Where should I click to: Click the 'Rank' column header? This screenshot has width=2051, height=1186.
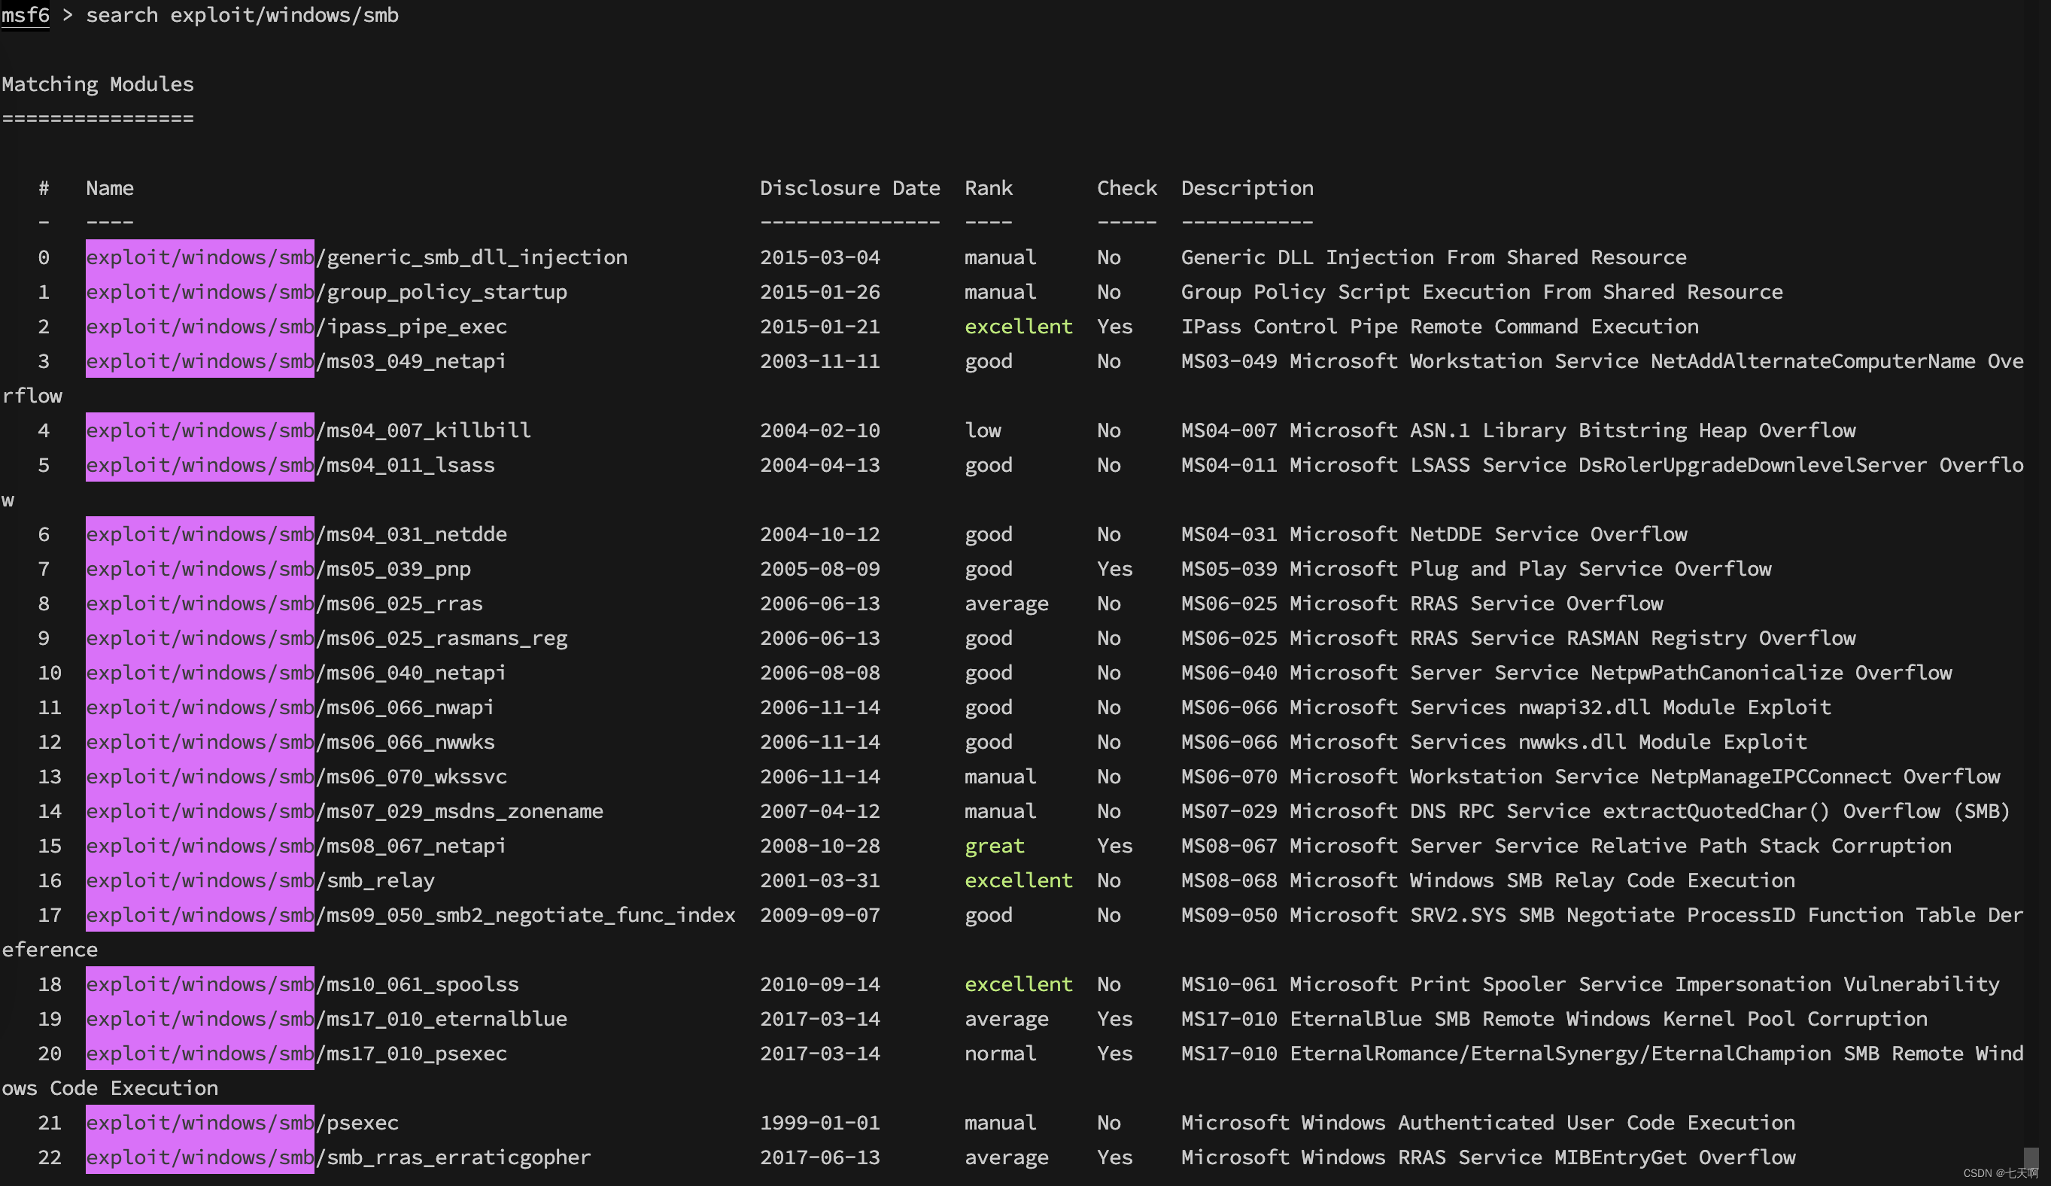tap(989, 188)
